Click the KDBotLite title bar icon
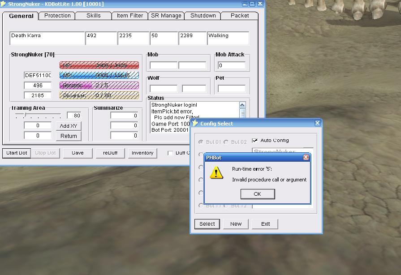 [x=3, y=4]
